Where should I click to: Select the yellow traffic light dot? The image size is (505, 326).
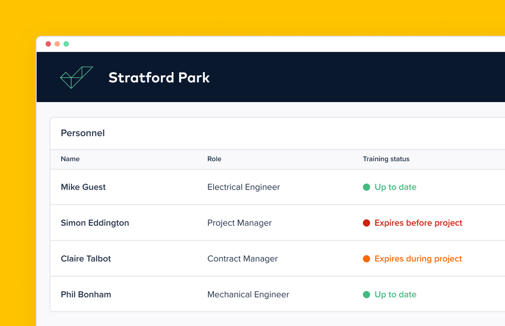[57, 44]
